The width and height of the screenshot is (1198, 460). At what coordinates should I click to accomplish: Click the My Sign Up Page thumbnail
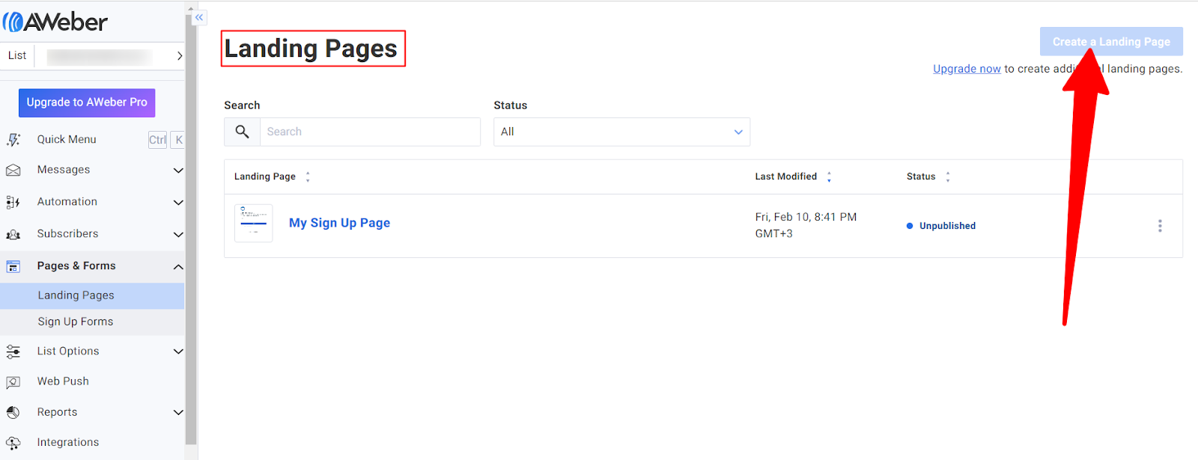254,223
